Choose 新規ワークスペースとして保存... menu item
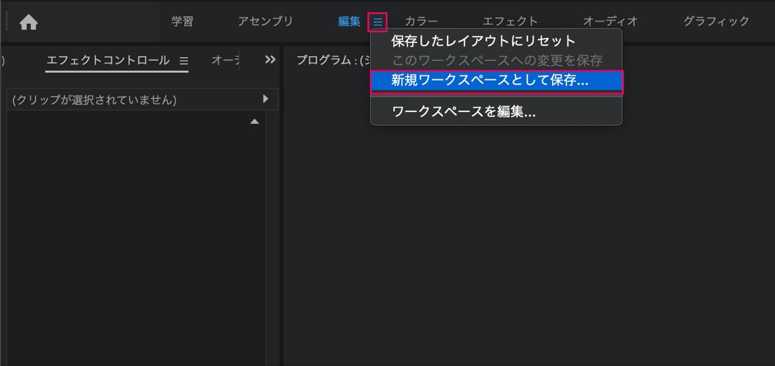775x366 pixels. tap(496, 81)
